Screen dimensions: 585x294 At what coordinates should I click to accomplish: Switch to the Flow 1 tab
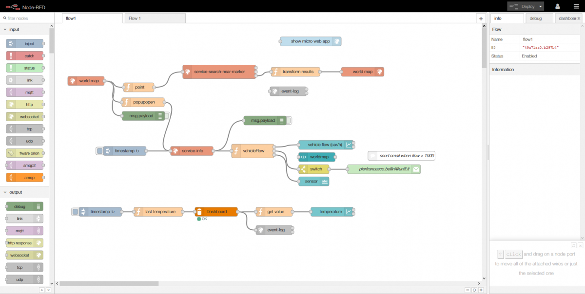tap(154, 18)
